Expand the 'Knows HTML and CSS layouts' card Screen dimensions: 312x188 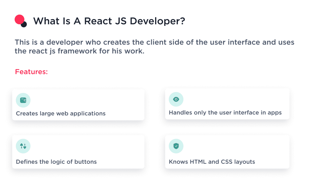point(227,152)
